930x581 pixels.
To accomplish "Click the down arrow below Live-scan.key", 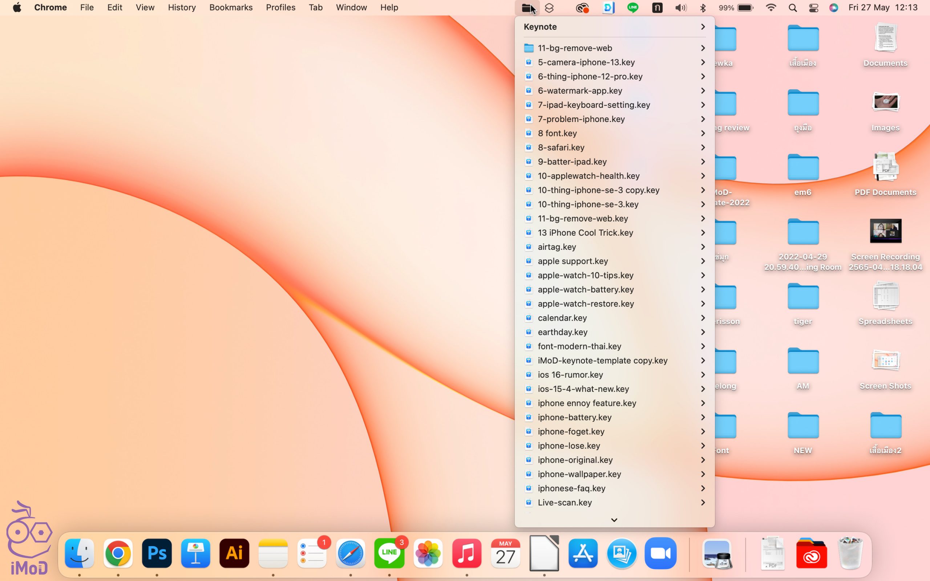I will click(614, 520).
